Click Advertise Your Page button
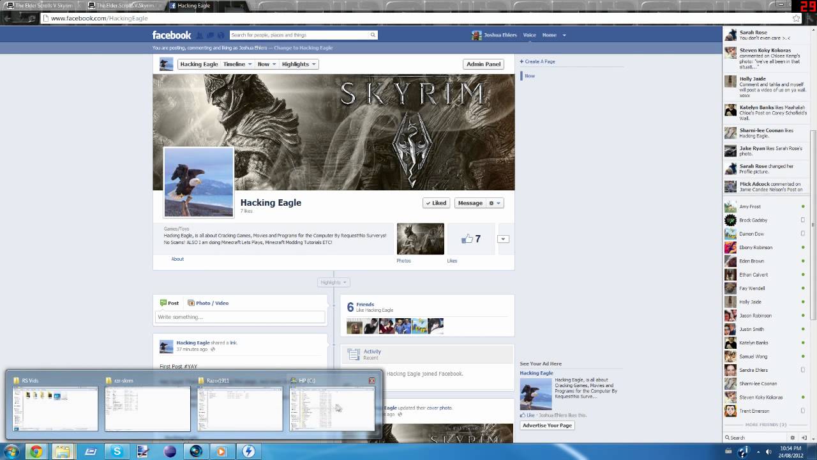The width and height of the screenshot is (817, 460). 547,425
